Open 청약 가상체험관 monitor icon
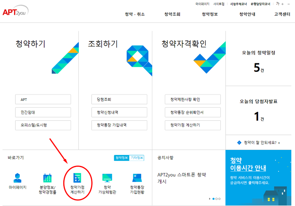Image resolution: width=295 pixels, height=206 pixels. [x=107, y=178]
